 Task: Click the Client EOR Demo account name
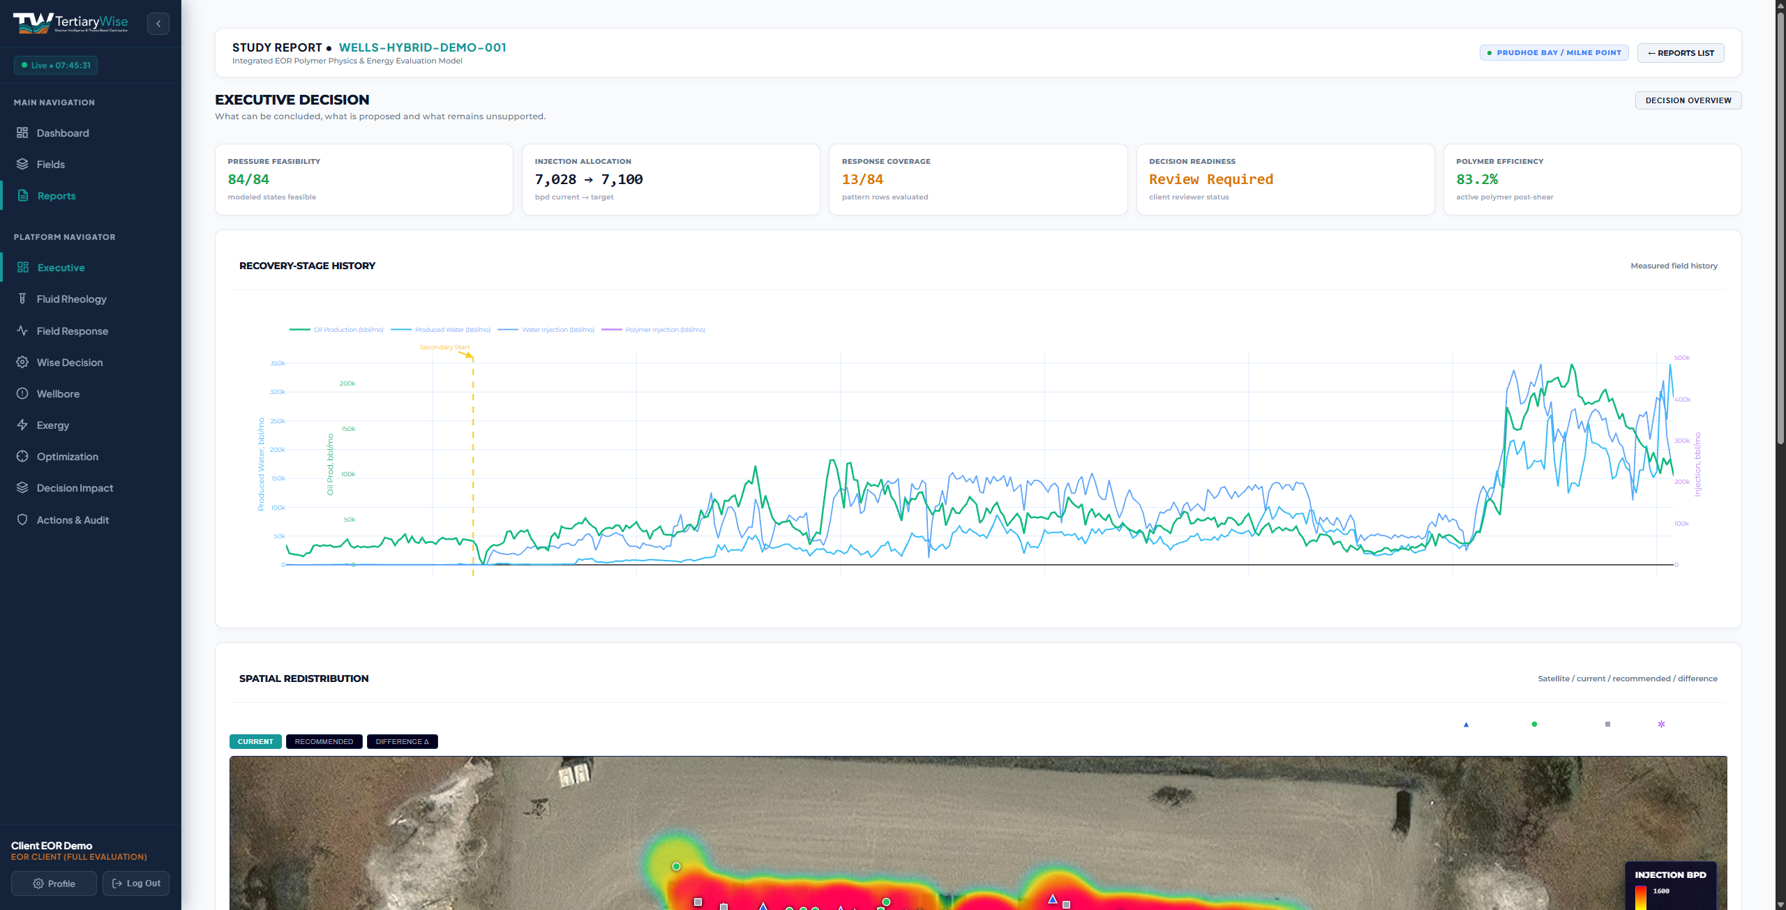52,846
